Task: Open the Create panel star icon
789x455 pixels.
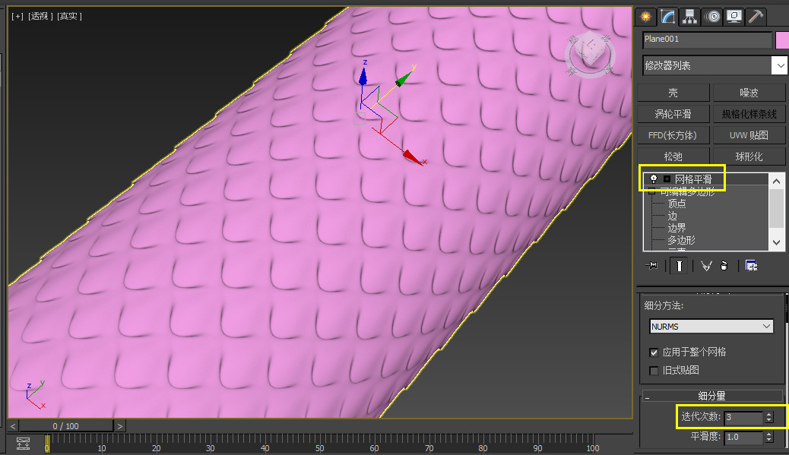Action: tap(645, 17)
